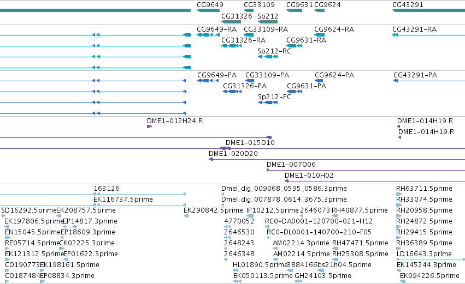Select the LD16643.3prime label

coord(424,255)
